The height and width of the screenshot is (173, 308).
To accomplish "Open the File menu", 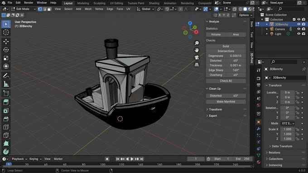I will click(x=10, y=3).
